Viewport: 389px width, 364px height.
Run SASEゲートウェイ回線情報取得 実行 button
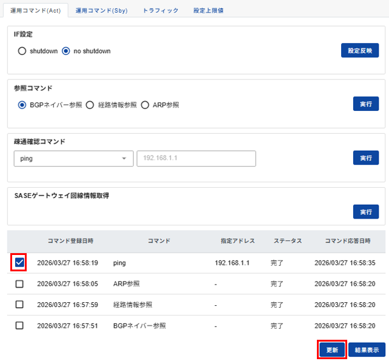click(x=365, y=211)
